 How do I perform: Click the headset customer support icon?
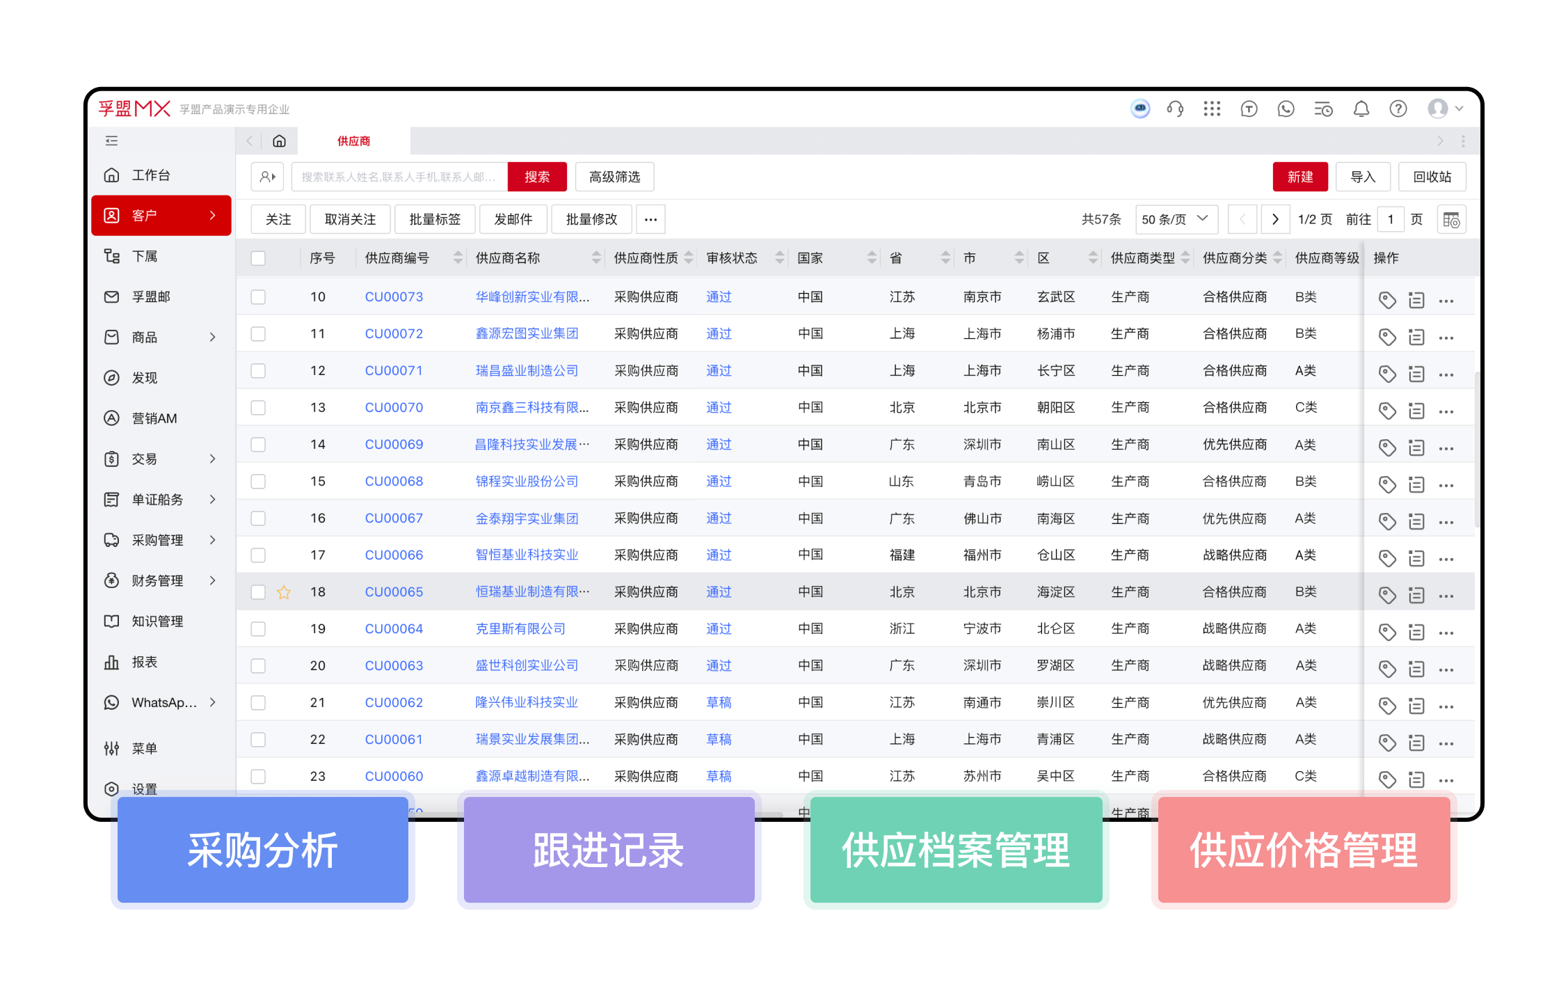point(1176,109)
